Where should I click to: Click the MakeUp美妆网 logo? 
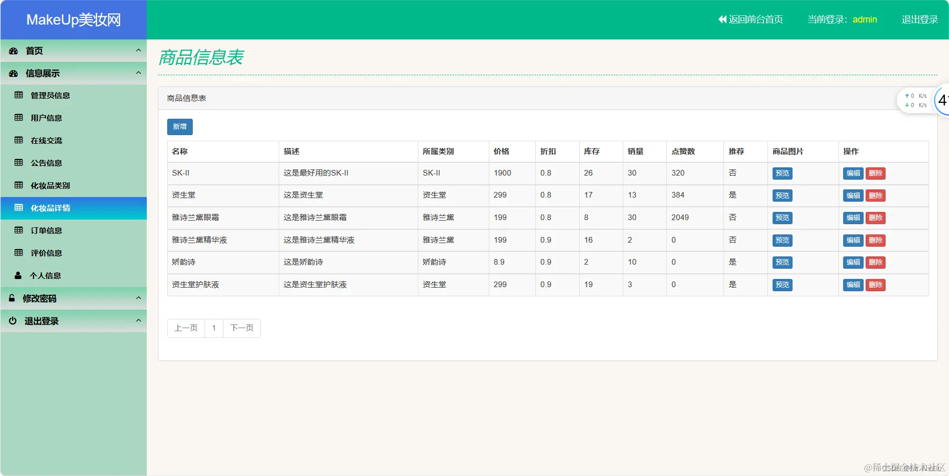coord(74,20)
